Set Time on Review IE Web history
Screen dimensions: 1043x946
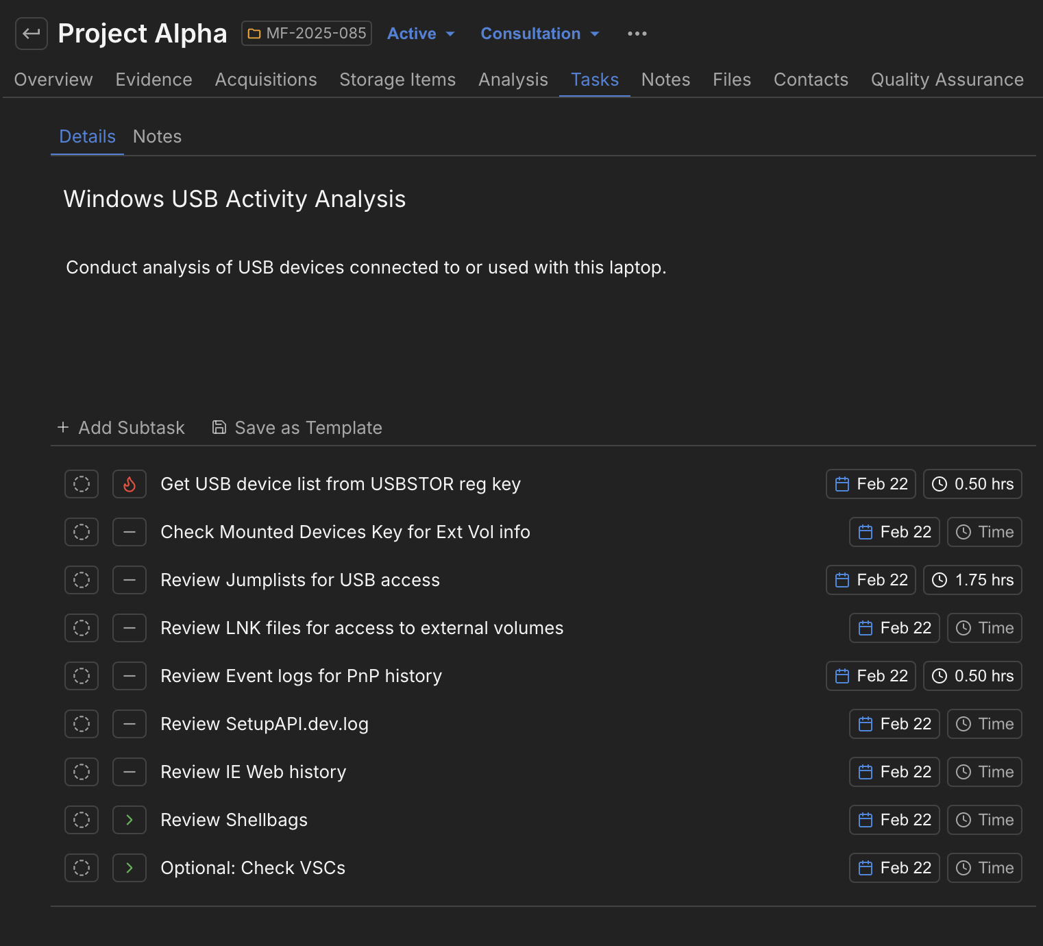(x=984, y=772)
